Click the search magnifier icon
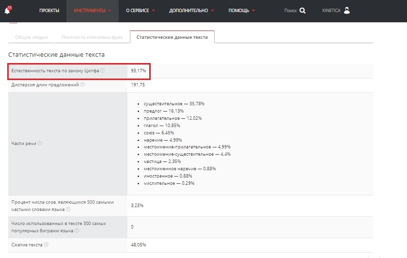Viewport: 407px width, 258px height. point(303,11)
